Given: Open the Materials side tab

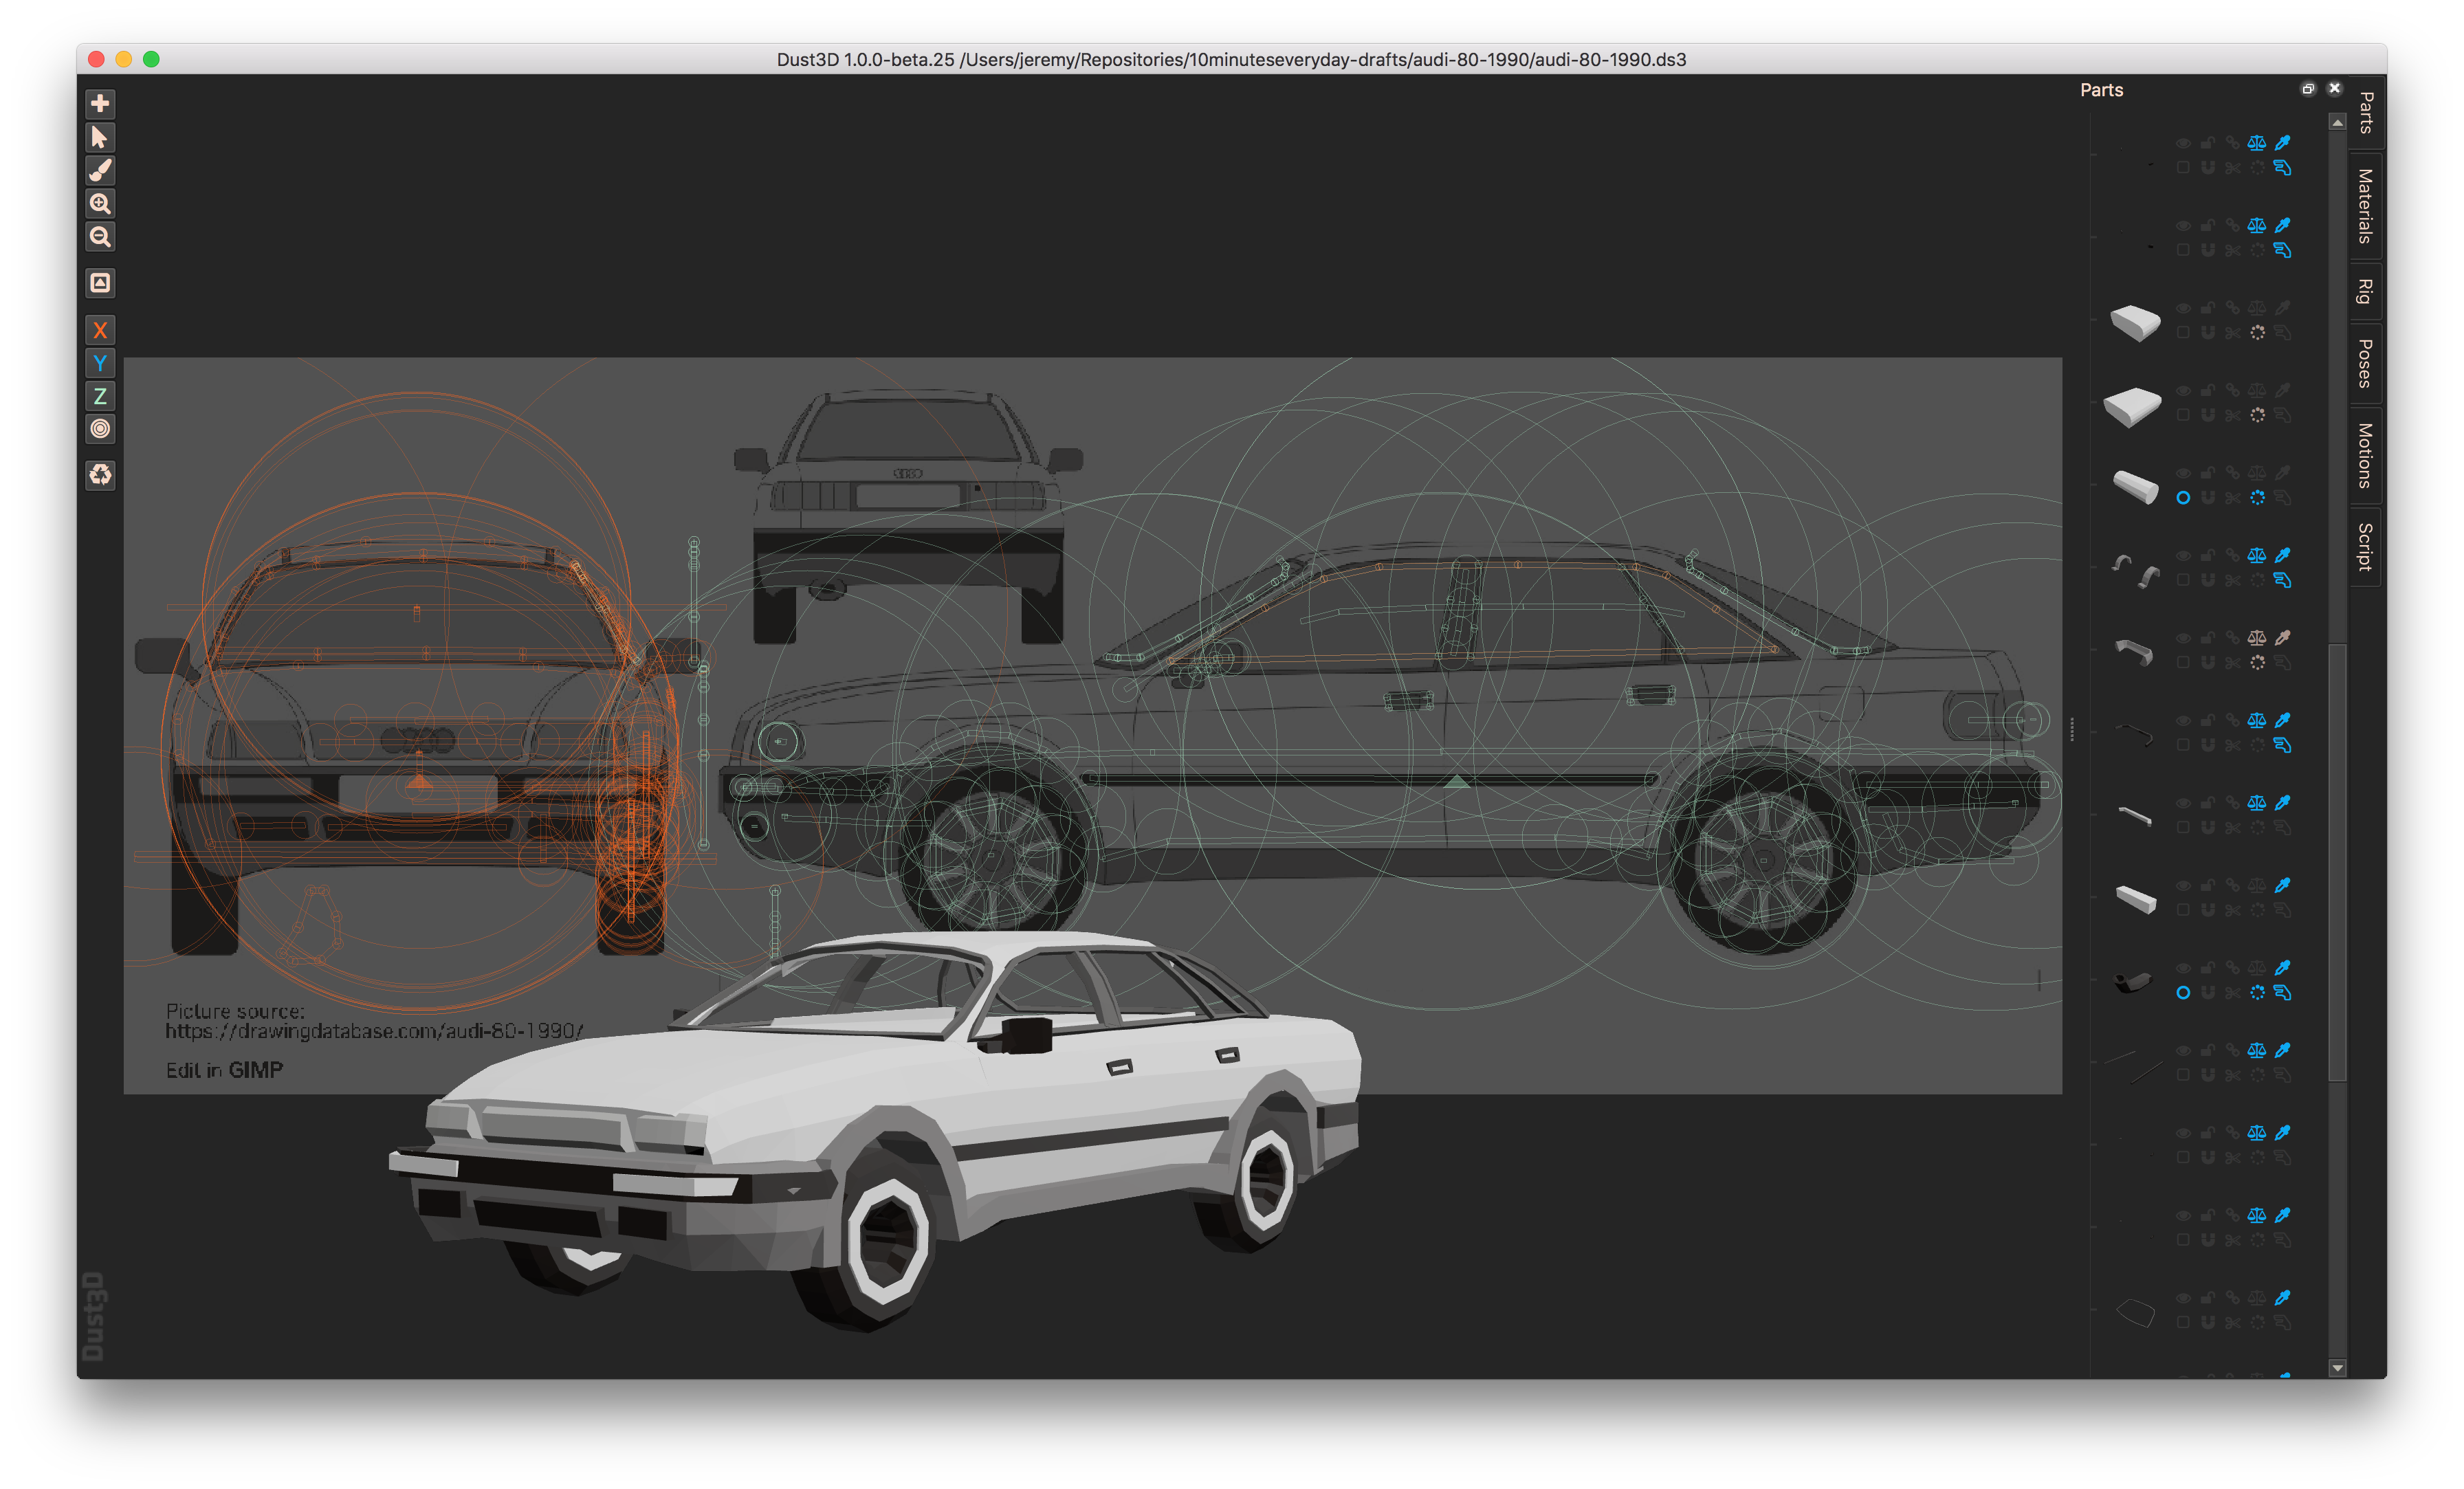Looking at the screenshot, I should click(x=2365, y=206).
